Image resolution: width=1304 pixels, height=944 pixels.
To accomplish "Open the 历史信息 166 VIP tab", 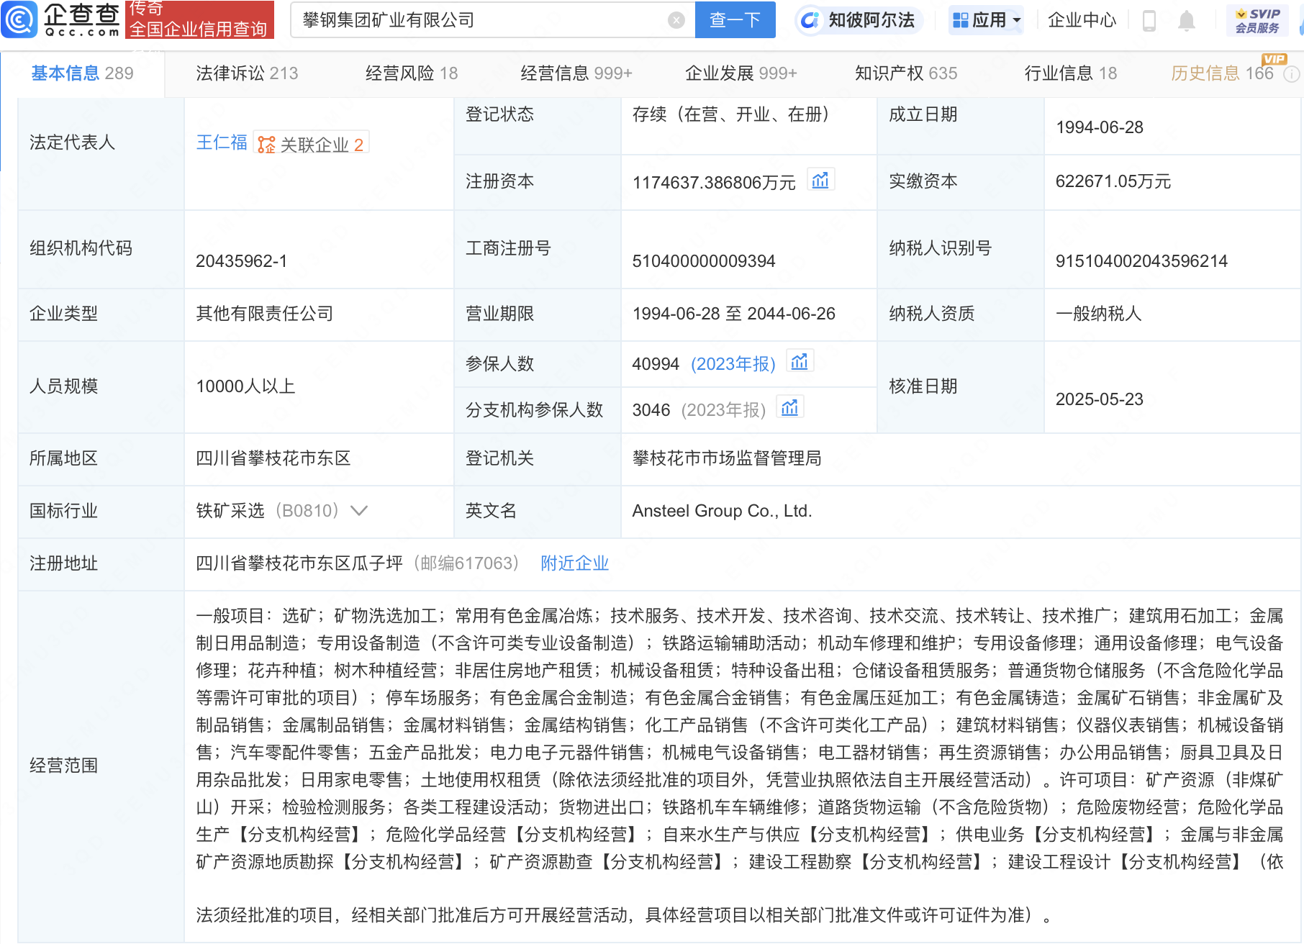I will coord(1222,73).
